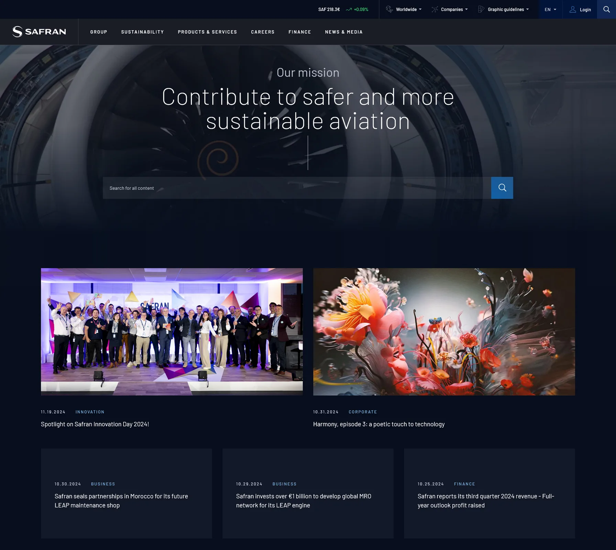The width and height of the screenshot is (616, 550).
Task: Open the Innovation Day group photo thumbnail
Action: (172, 332)
